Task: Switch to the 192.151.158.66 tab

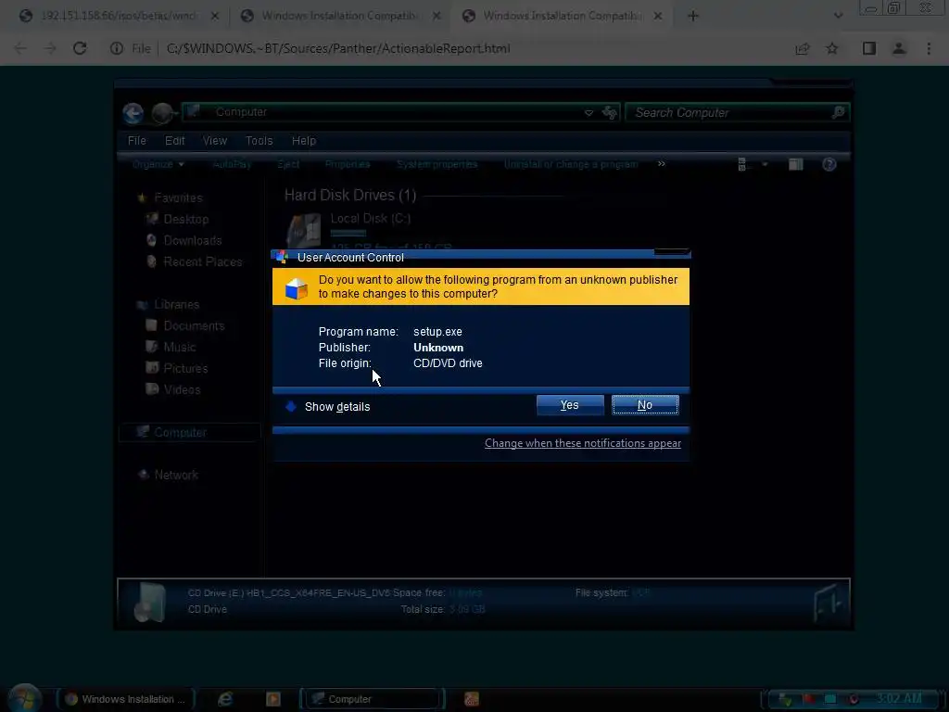Action: (x=118, y=16)
